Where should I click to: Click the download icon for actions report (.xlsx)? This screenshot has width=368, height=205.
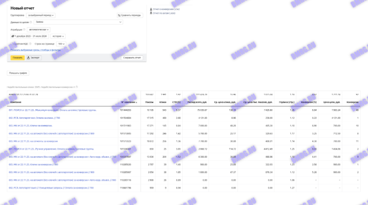pos(151,13)
